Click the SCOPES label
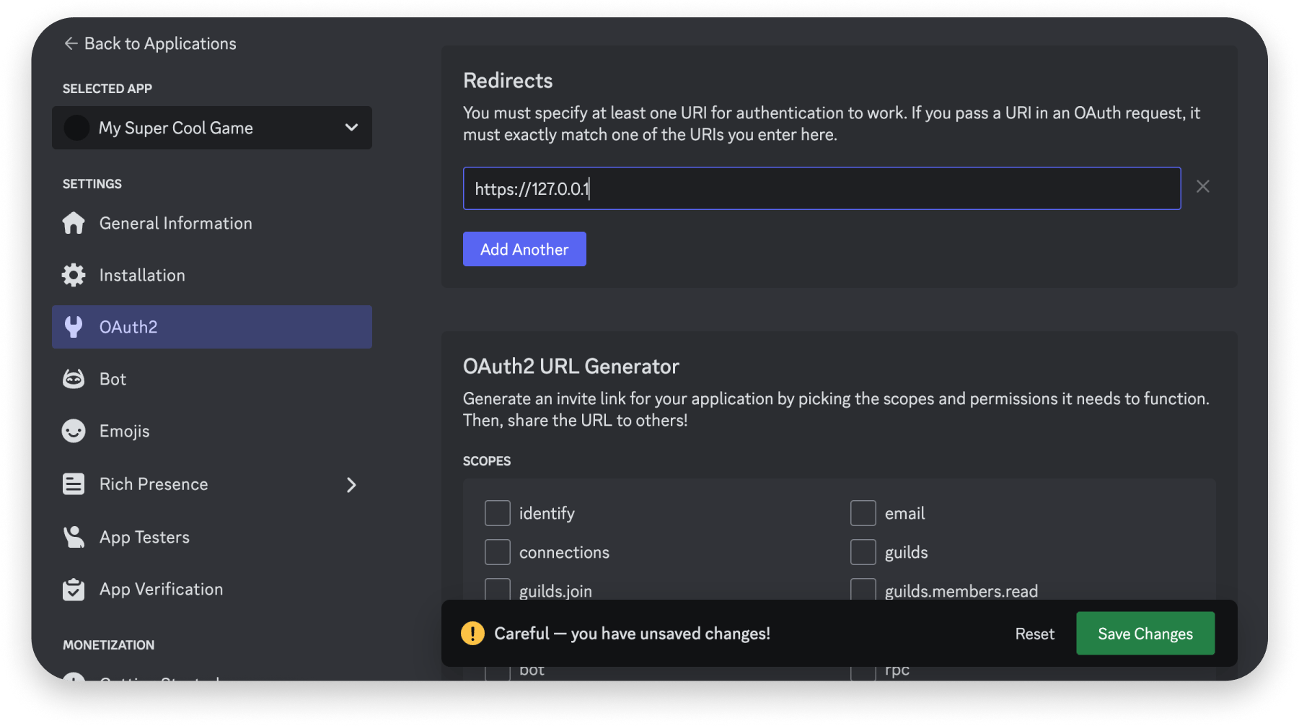1299x726 pixels. pyautogui.click(x=487, y=461)
